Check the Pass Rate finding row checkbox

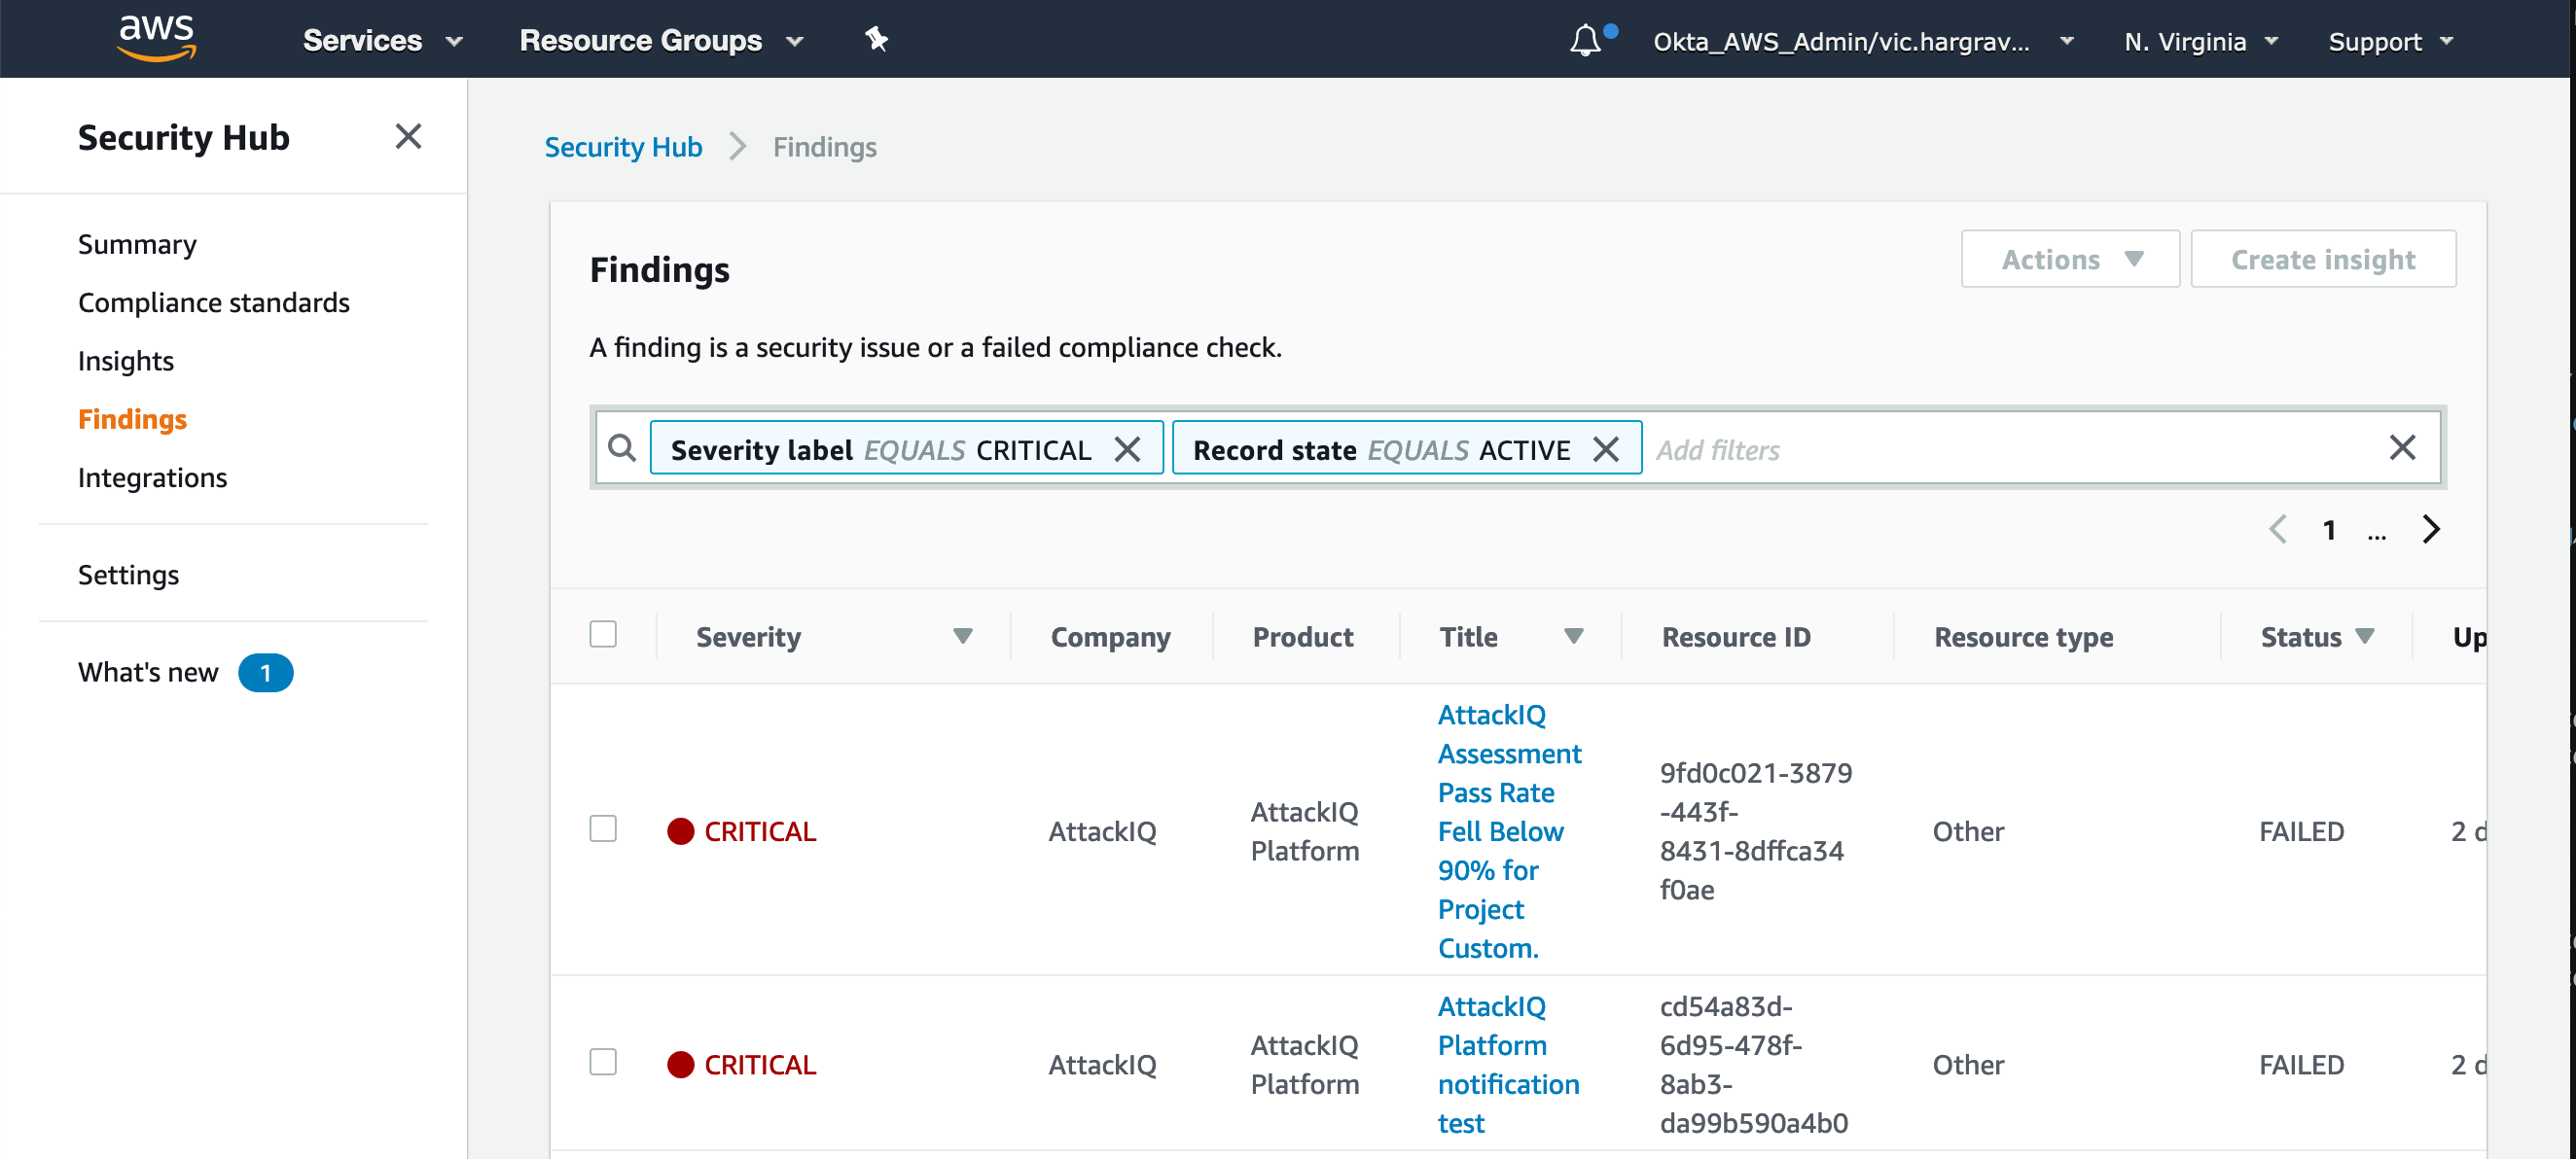603,829
